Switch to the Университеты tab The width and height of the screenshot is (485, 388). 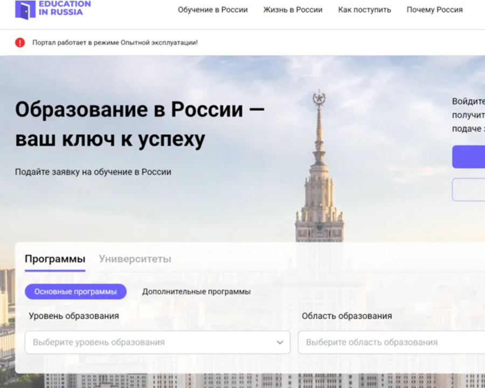(x=135, y=259)
